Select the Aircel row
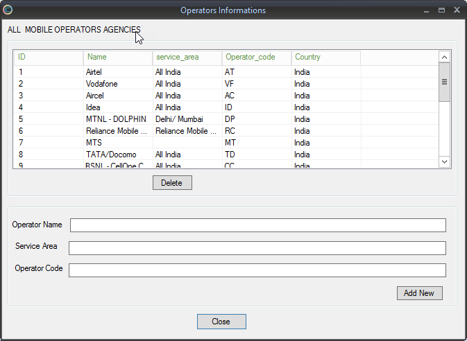The height and width of the screenshot is (341, 467). click(226, 96)
